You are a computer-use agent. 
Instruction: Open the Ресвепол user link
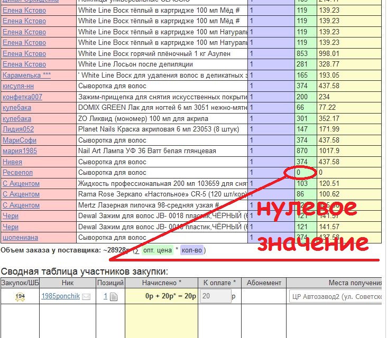(17, 173)
